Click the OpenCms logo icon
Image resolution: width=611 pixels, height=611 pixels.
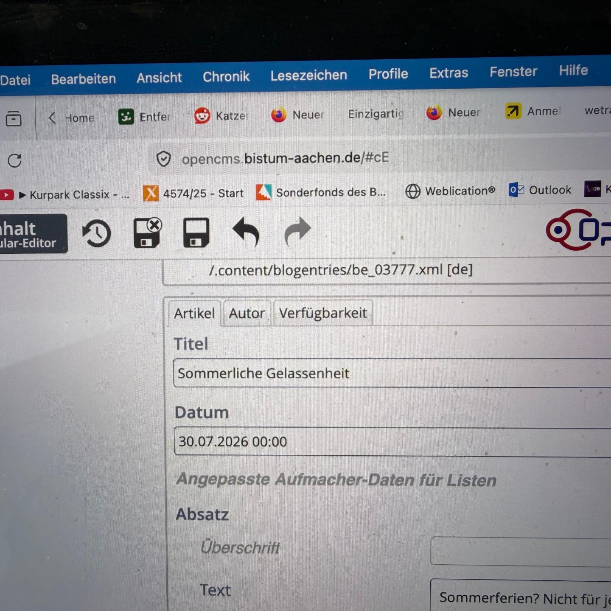pyautogui.click(x=578, y=230)
